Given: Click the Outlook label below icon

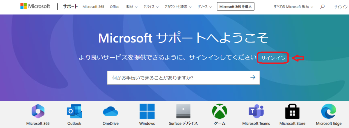Looking at the screenshot, I should tap(74, 123).
